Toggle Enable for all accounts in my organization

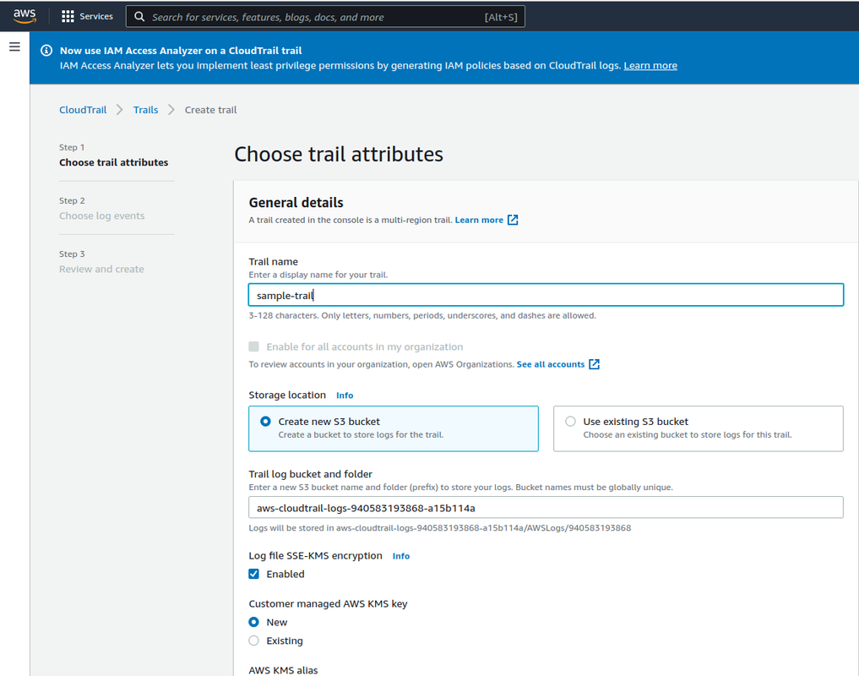coord(253,346)
